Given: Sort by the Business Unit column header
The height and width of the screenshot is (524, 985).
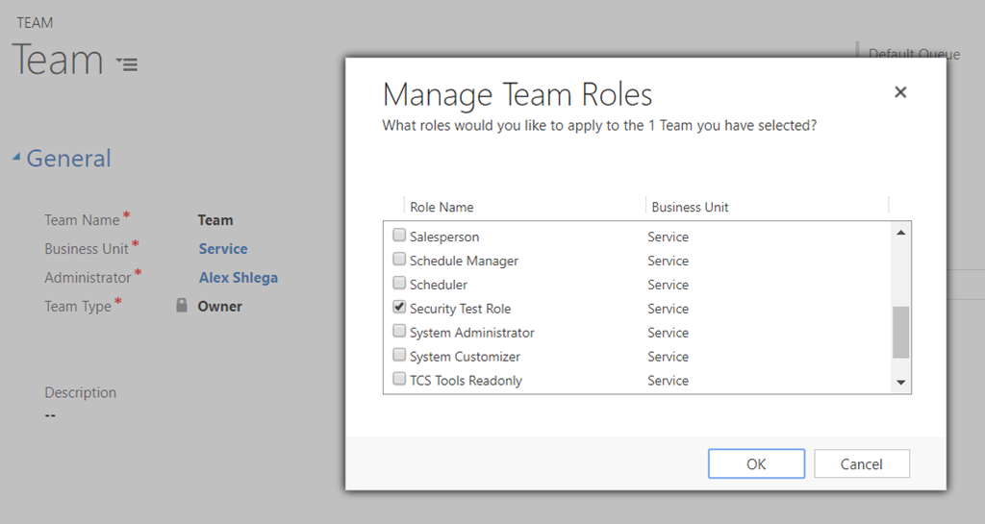Looking at the screenshot, I should point(690,207).
